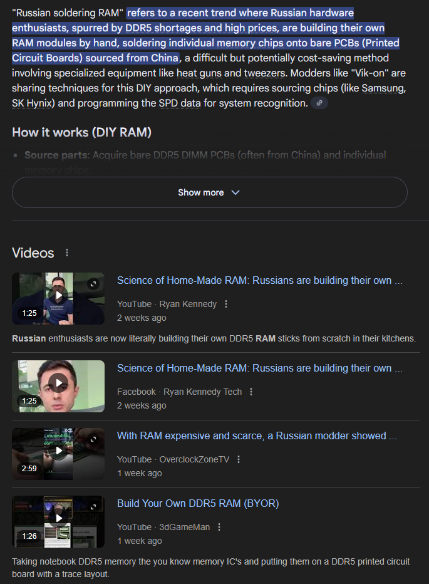
Task: Open 'With RAM expensive and scarce' video link
Action: (x=257, y=435)
